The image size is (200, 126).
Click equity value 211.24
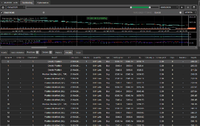194,70
